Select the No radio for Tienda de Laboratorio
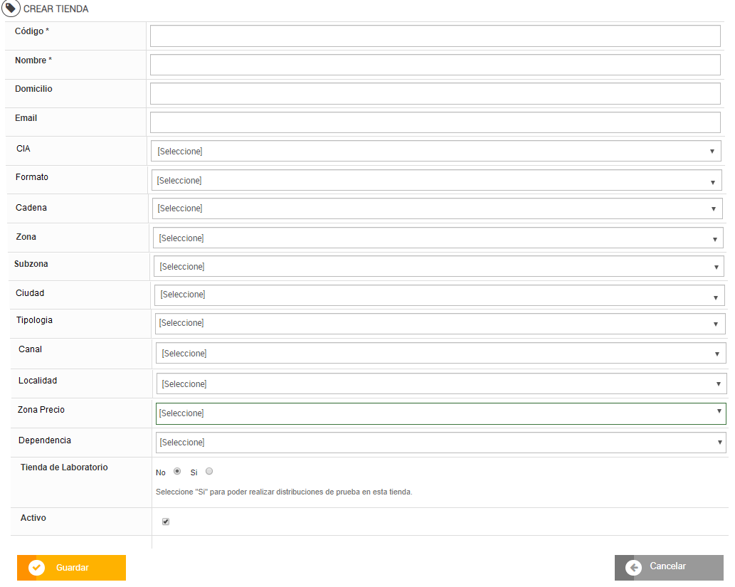 [177, 471]
